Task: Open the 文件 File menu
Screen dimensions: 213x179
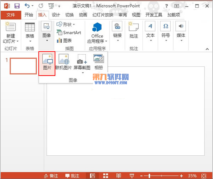Action: pyautogui.click(x=11, y=15)
